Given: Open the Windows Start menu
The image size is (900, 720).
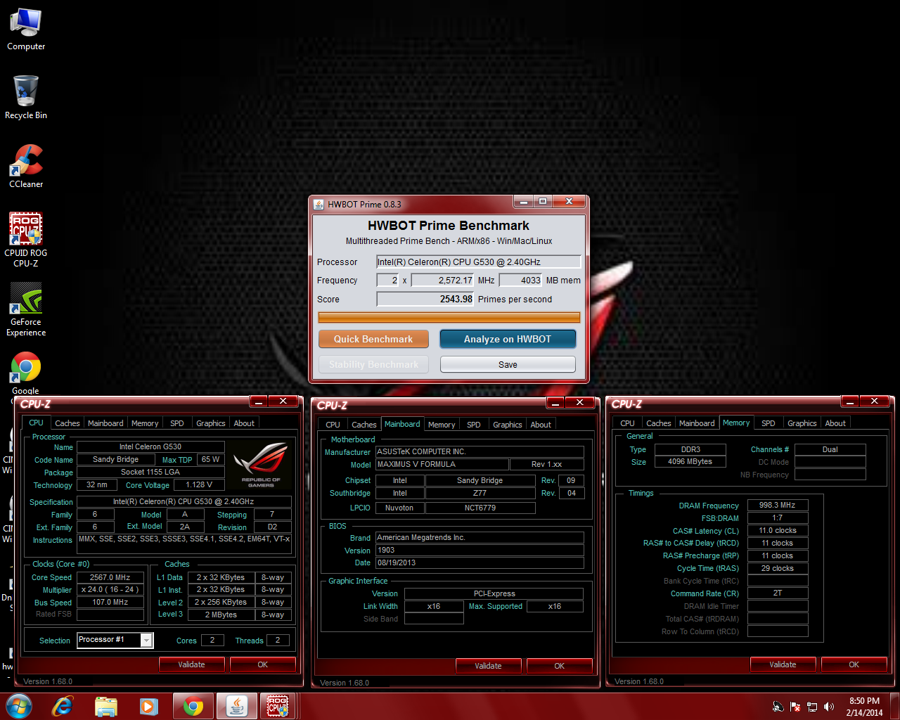Looking at the screenshot, I should point(19,706).
